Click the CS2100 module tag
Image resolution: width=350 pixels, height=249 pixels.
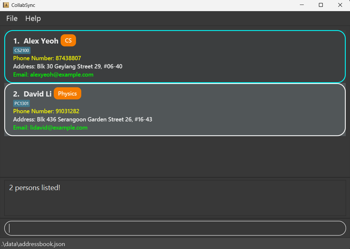coord(22,50)
